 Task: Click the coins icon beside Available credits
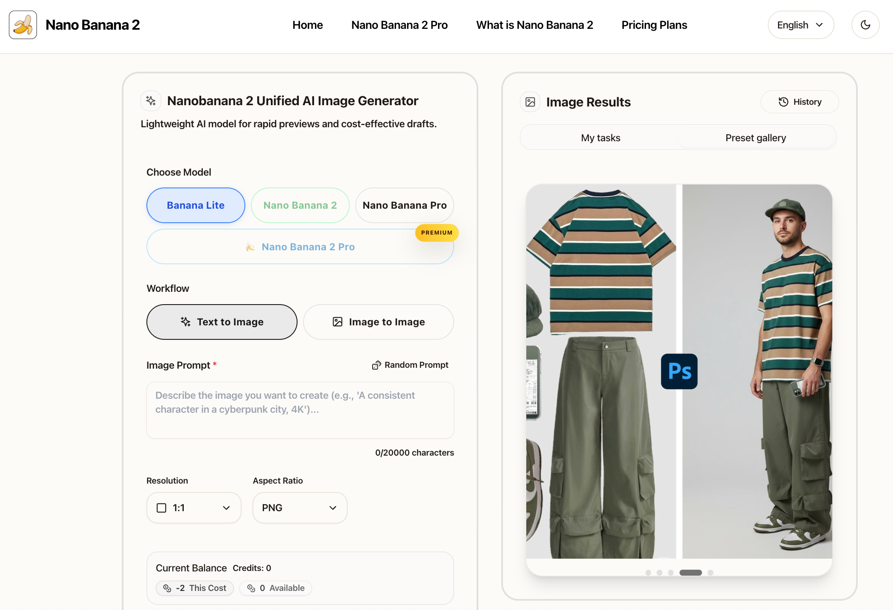pyautogui.click(x=251, y=588)
